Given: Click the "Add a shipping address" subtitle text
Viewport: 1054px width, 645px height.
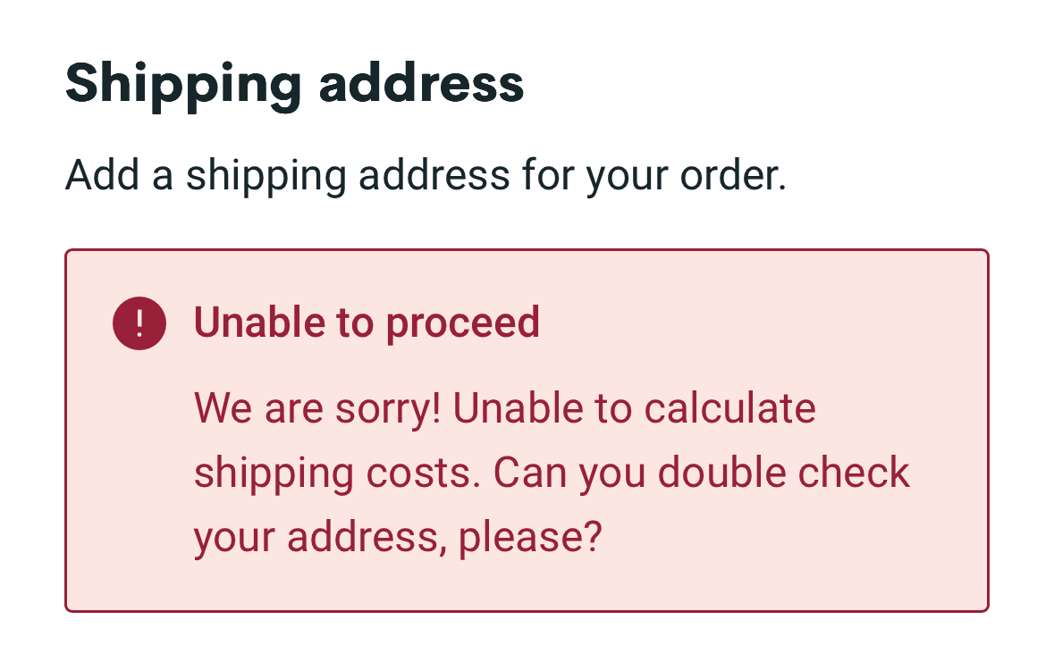Looking at the screenshot, I should (425, 175).
